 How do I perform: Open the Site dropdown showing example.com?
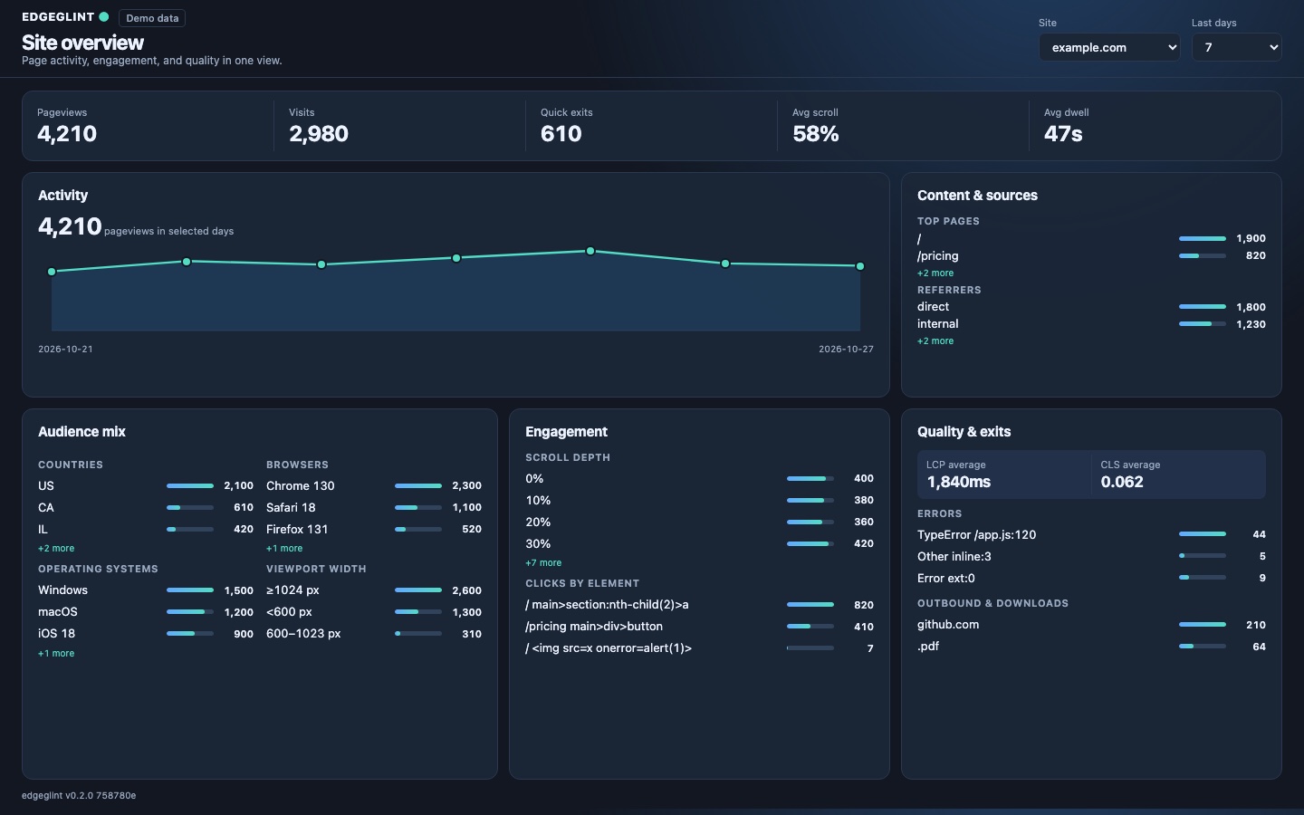click(x=1109, y=47)
